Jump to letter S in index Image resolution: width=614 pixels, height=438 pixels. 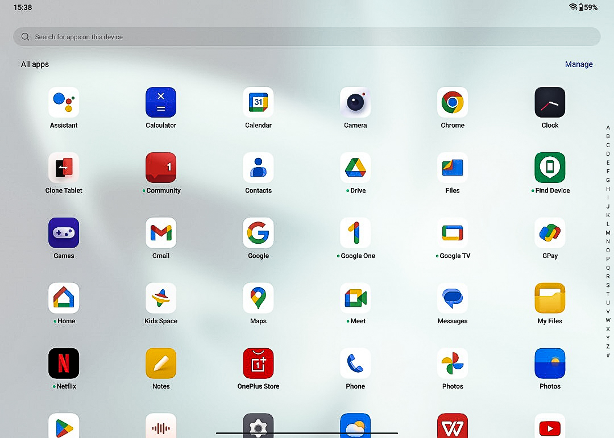pyautogui.click(x=608, y=285)
